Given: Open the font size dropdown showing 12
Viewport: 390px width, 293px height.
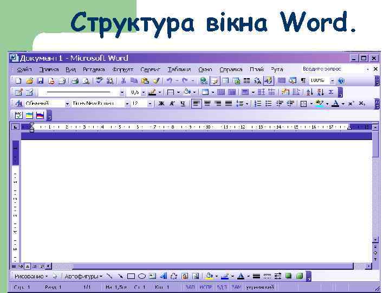Looking at the screenshot, I should pos(149,104).
